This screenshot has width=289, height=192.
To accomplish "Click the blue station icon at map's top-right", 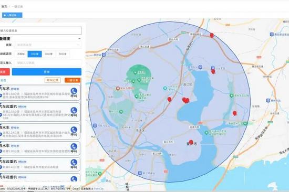I will [272, 34].
